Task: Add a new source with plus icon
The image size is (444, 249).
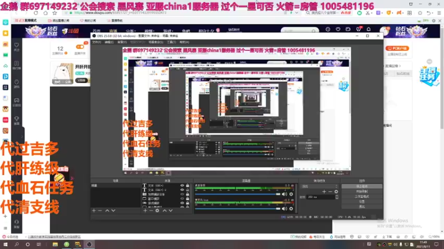Action: (145, 211)
